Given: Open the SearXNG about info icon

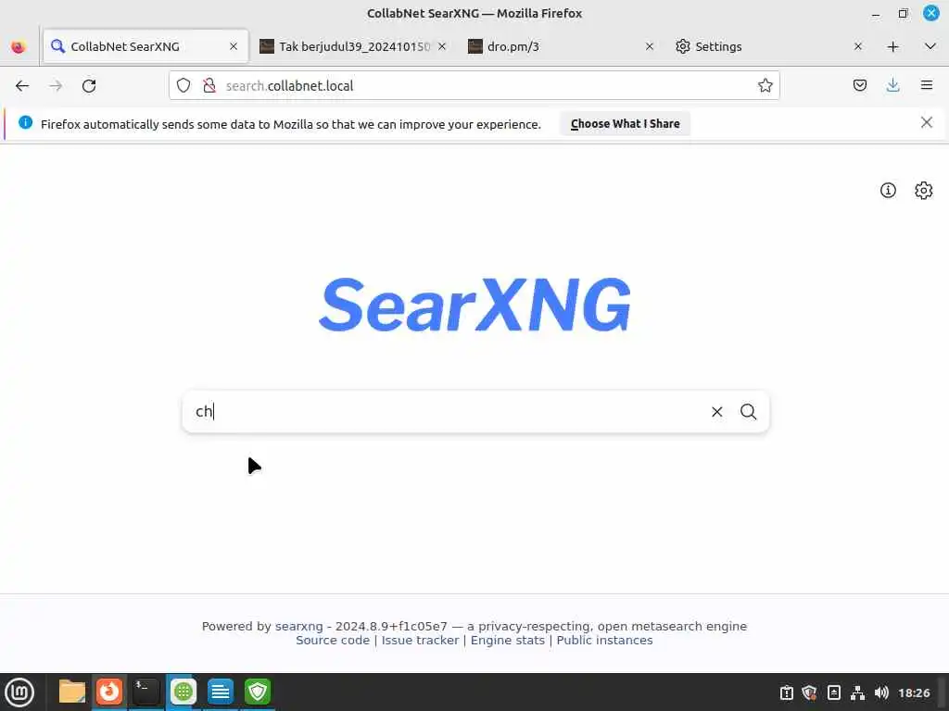Looking at the screenshot, I should point(888,191).
